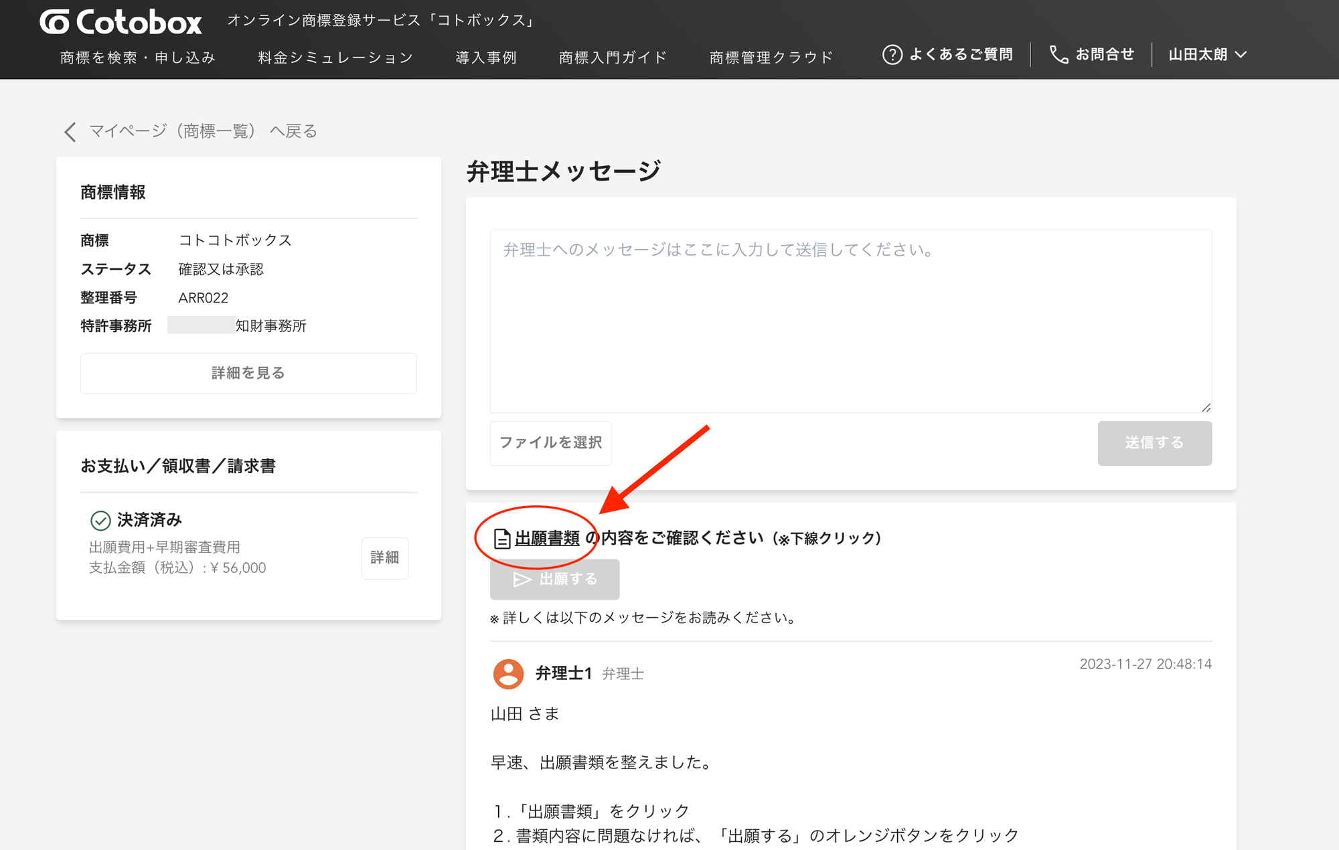
Task: Open 商標を検索・申し込み menu
Action: click(138, 58)
